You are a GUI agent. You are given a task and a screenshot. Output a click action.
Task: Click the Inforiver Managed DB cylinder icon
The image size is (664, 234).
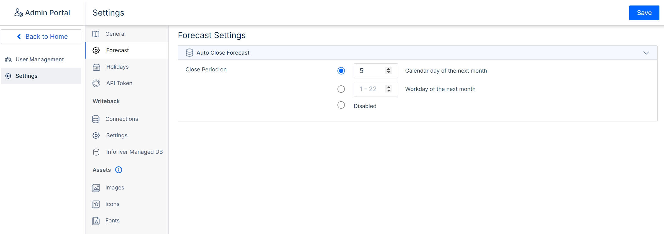coord(96,152)
